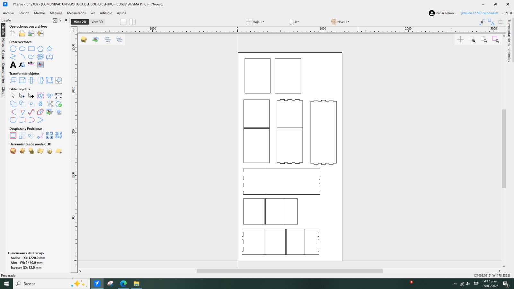Toggle snapping options near top right
The image size is (514, 289).
pos(482,22)
